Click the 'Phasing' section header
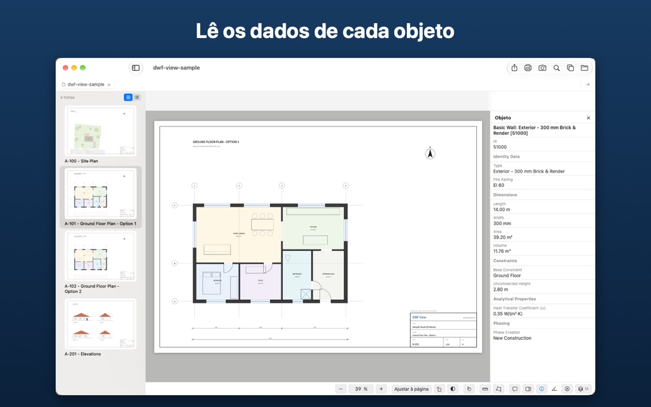This screenshot has width=651, height=407. 501,323
